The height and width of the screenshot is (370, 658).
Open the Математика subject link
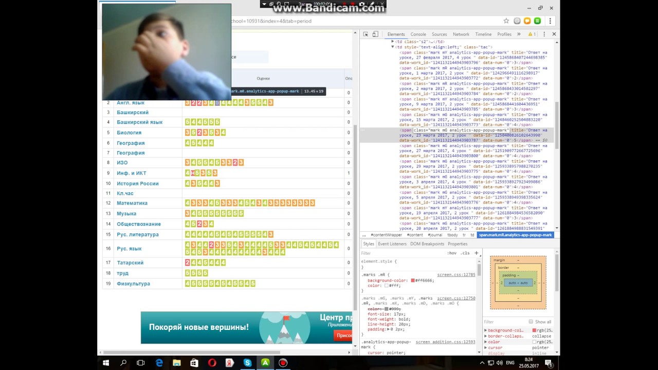(132, 203)
